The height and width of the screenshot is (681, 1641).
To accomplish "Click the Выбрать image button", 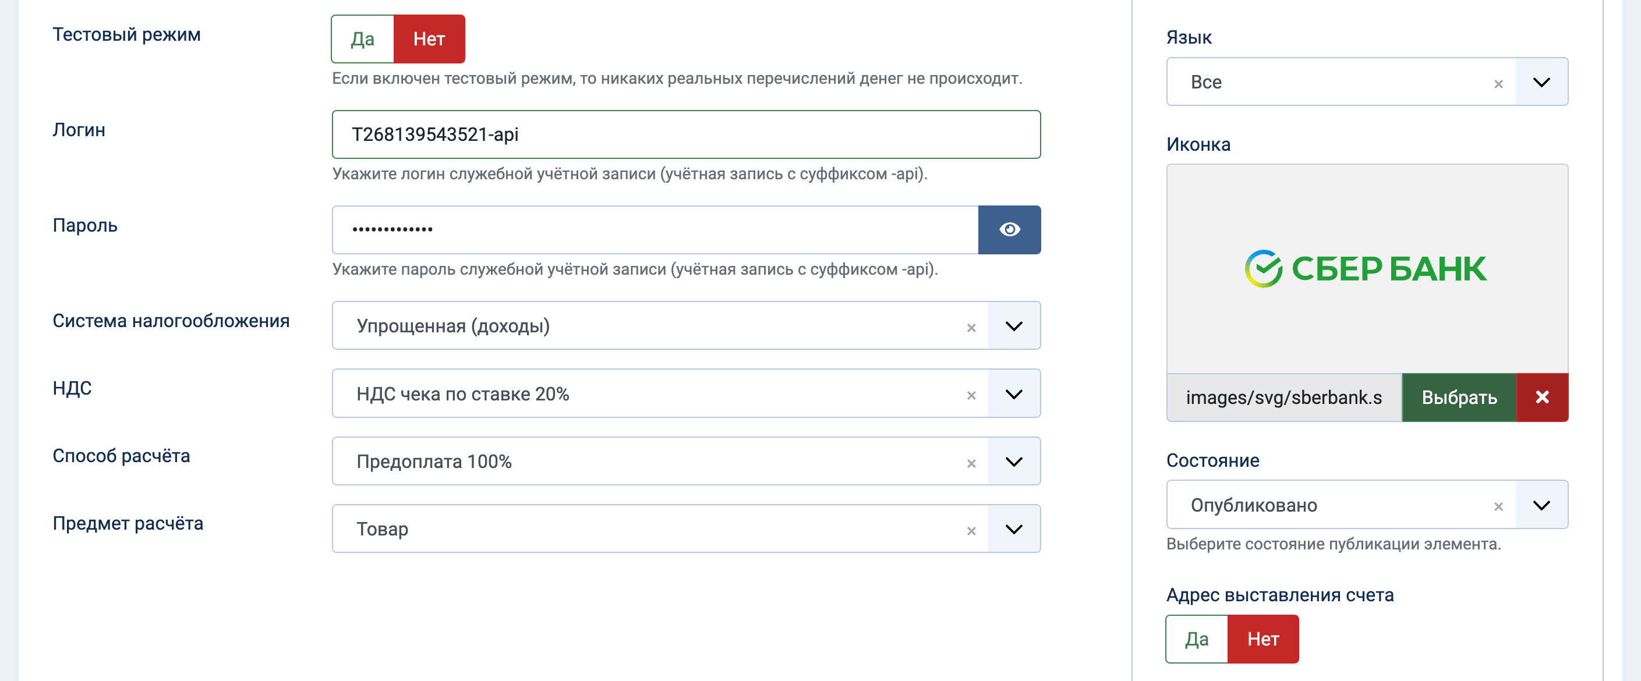I will pos(1459,397).
